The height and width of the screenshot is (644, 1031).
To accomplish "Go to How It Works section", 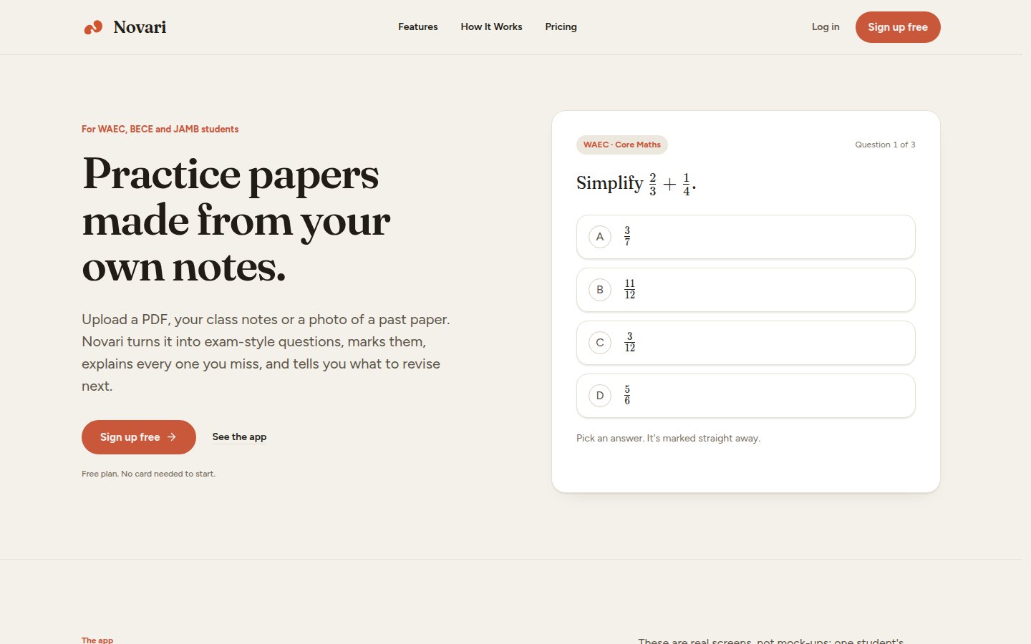I will pos(491,26).
